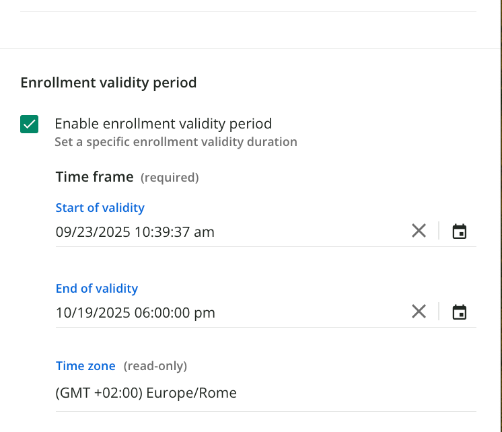Open the End of validity calendar picker

tap(460, 312)
